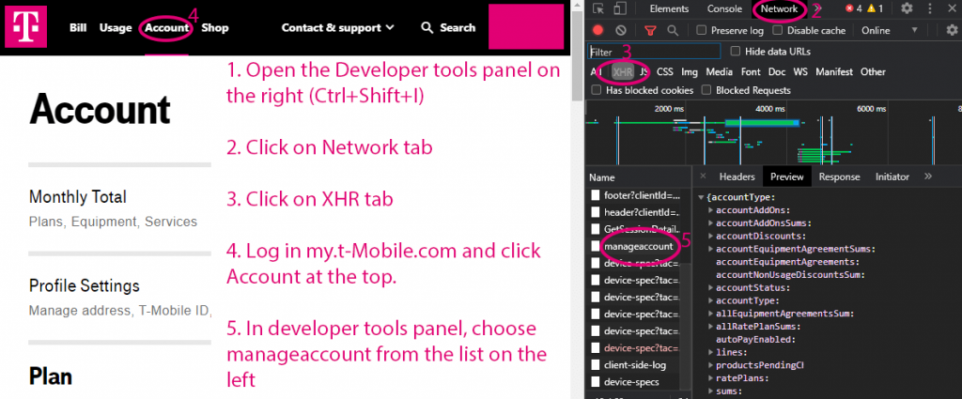
Task: Check the Blocked Requests option
Action: (706, 90)
